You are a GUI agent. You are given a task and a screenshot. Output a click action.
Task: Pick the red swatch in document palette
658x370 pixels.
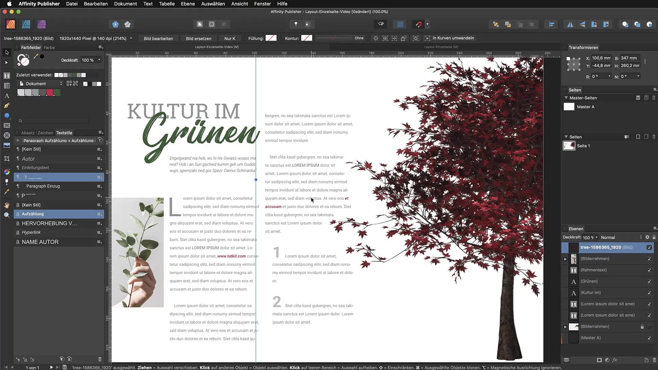[50, 92]
